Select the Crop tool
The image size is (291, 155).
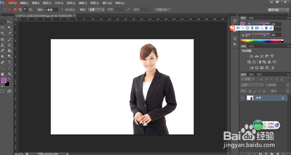(3, 33)
